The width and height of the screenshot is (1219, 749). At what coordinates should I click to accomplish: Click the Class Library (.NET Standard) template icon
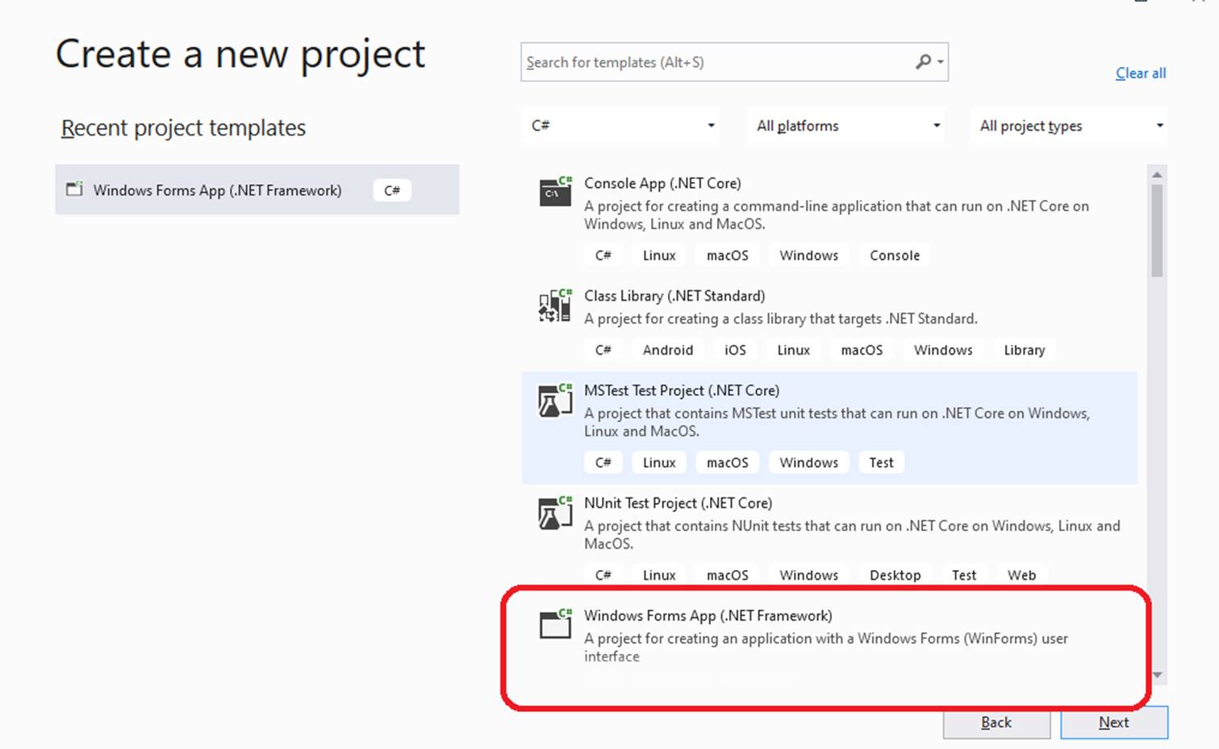(x=554, y=306)
